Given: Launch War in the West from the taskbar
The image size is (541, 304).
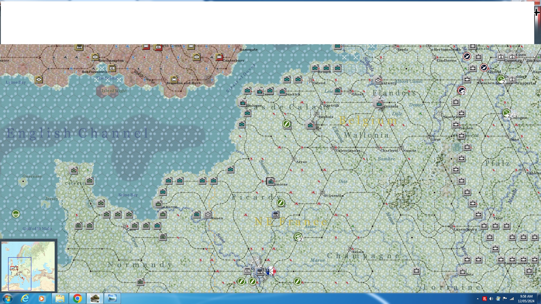Looking at the screenshot, I should point(95,298).
